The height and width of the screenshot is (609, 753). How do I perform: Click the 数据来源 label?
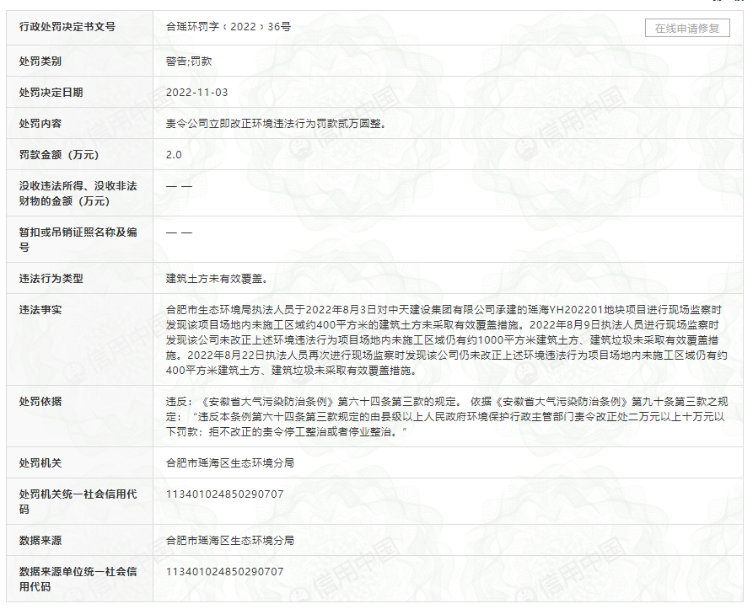(x=40, y=541)
